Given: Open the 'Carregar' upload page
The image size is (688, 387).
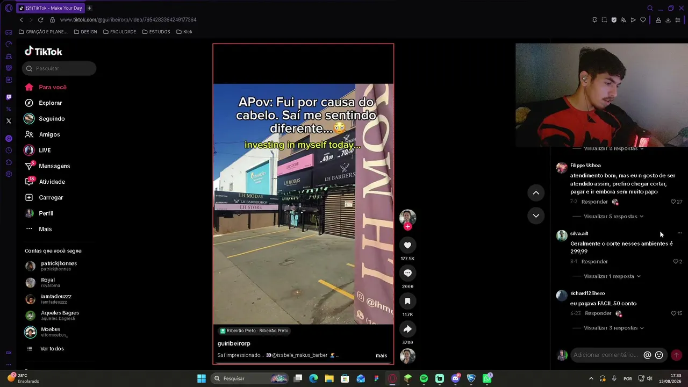Looking at the screenshot, I should click(51, 198).
